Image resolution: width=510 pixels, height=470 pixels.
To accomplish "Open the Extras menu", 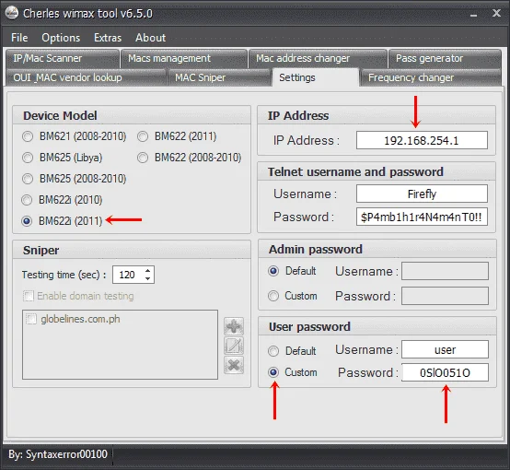I will [108, 38].
